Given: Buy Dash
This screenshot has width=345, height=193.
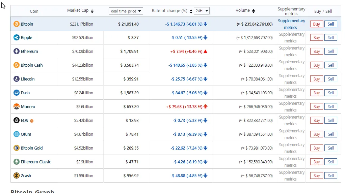Looking at the screenshot, I should point(317,93).
